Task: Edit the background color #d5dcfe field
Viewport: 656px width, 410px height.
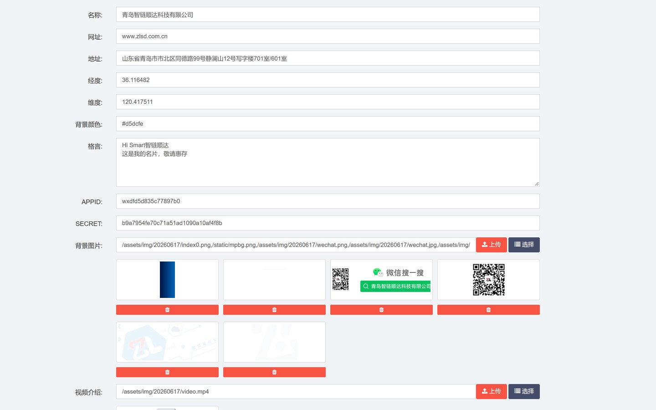Action: 328,124
